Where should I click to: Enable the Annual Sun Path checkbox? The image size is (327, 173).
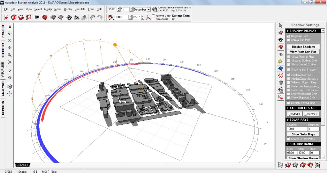[289, 40]
